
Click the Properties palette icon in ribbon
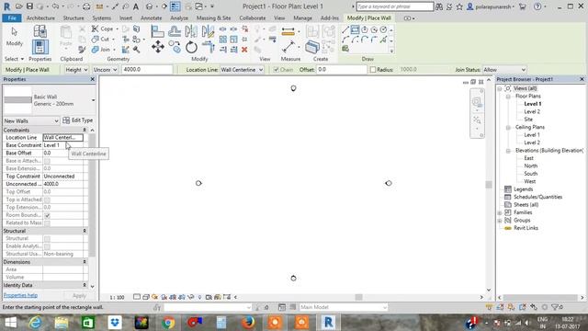click(x=40, y=48)
